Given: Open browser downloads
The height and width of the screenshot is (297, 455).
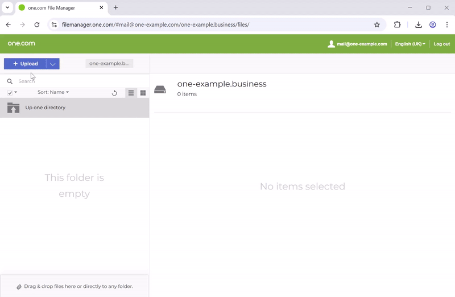Looking at the screenshot, I should coord(419,24).
